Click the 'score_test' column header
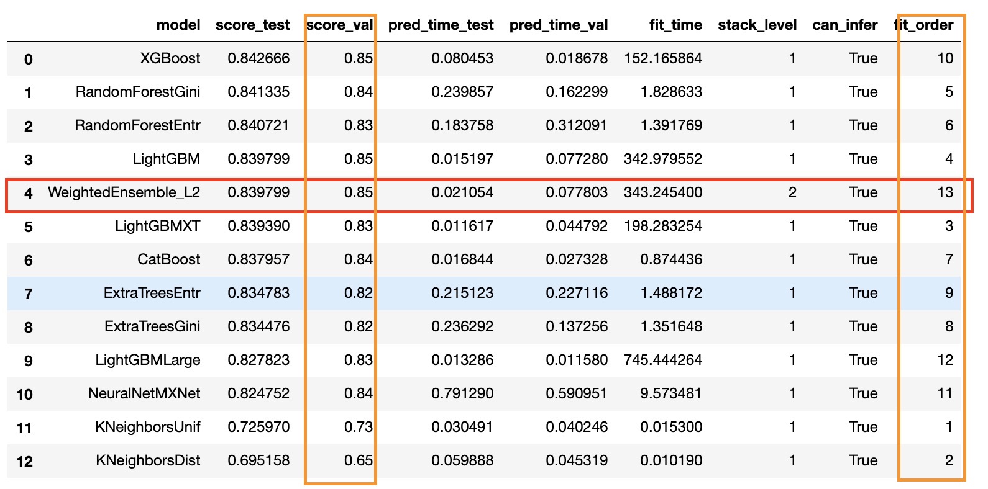This screenshot has height=489, width=988. [252, 25]
